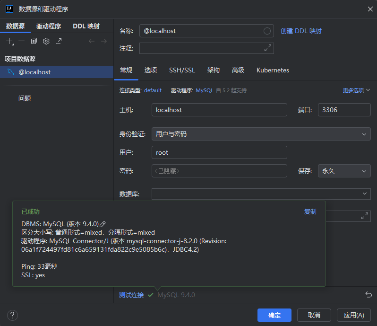Viewport: 377px width, 326px height.
Task: Click the 测试连接 test connection link
Action: point(131,295)
